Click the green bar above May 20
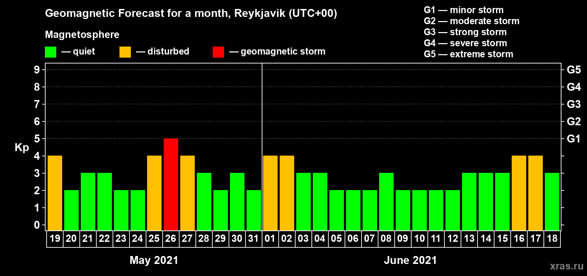This screenshot has height=276, width=587. coord(71,210)
